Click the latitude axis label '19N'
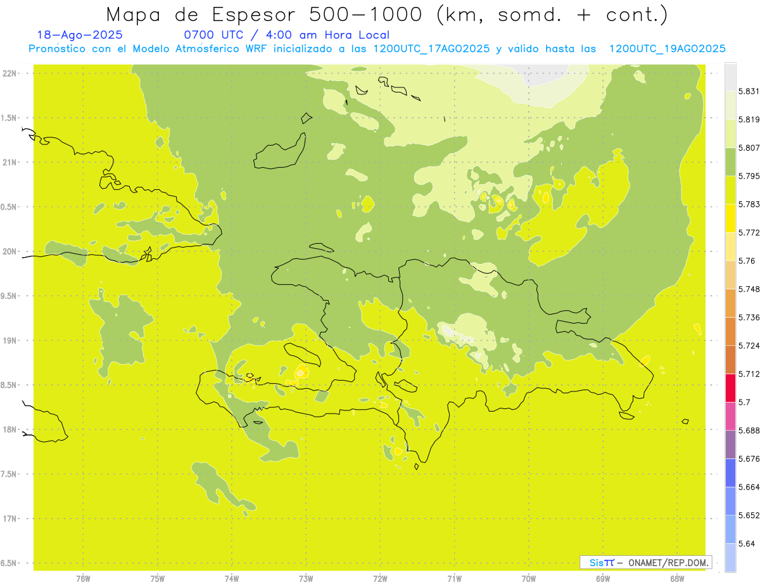 (x=10, y=341)
